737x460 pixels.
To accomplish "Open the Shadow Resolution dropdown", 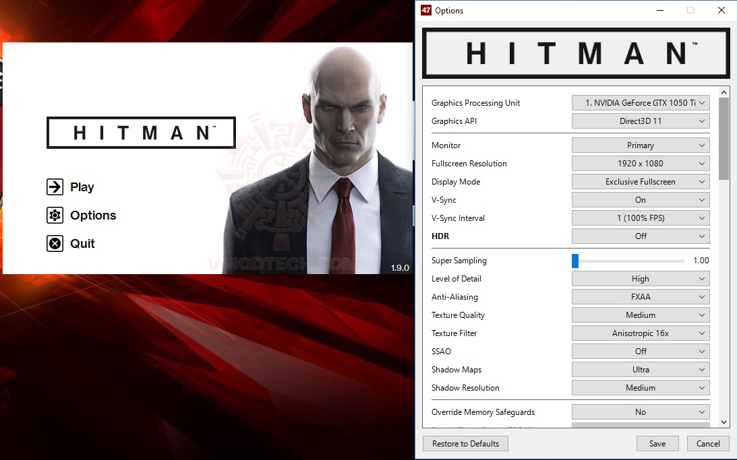I will pos(641,388).
